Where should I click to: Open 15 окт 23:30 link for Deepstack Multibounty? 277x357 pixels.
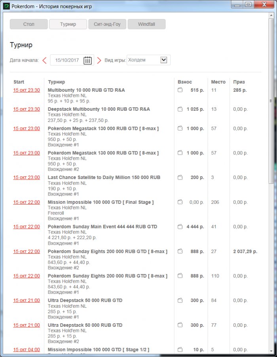coord(27,109)
